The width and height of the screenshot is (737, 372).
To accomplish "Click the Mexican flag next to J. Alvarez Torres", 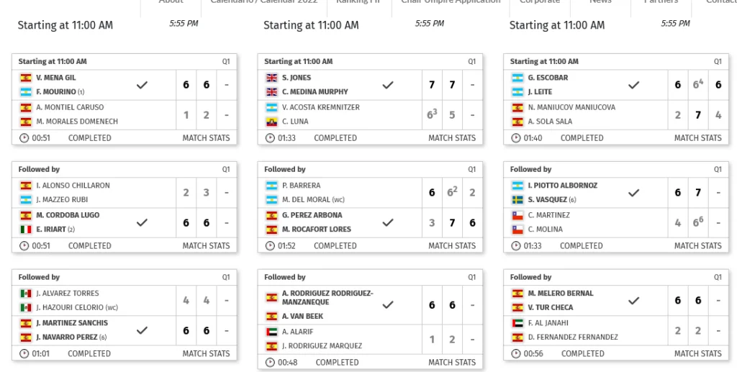I will 26,294.
